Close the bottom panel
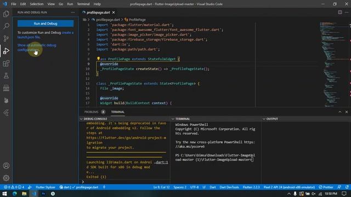 (x=347, y=112)
